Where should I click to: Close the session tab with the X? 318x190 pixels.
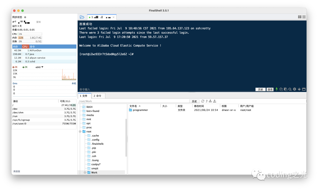click(114, 17)
